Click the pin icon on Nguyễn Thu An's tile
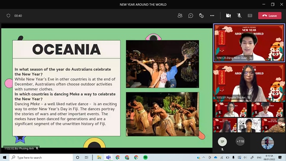This screenshot has width=286, height=161. click(249, 98)
